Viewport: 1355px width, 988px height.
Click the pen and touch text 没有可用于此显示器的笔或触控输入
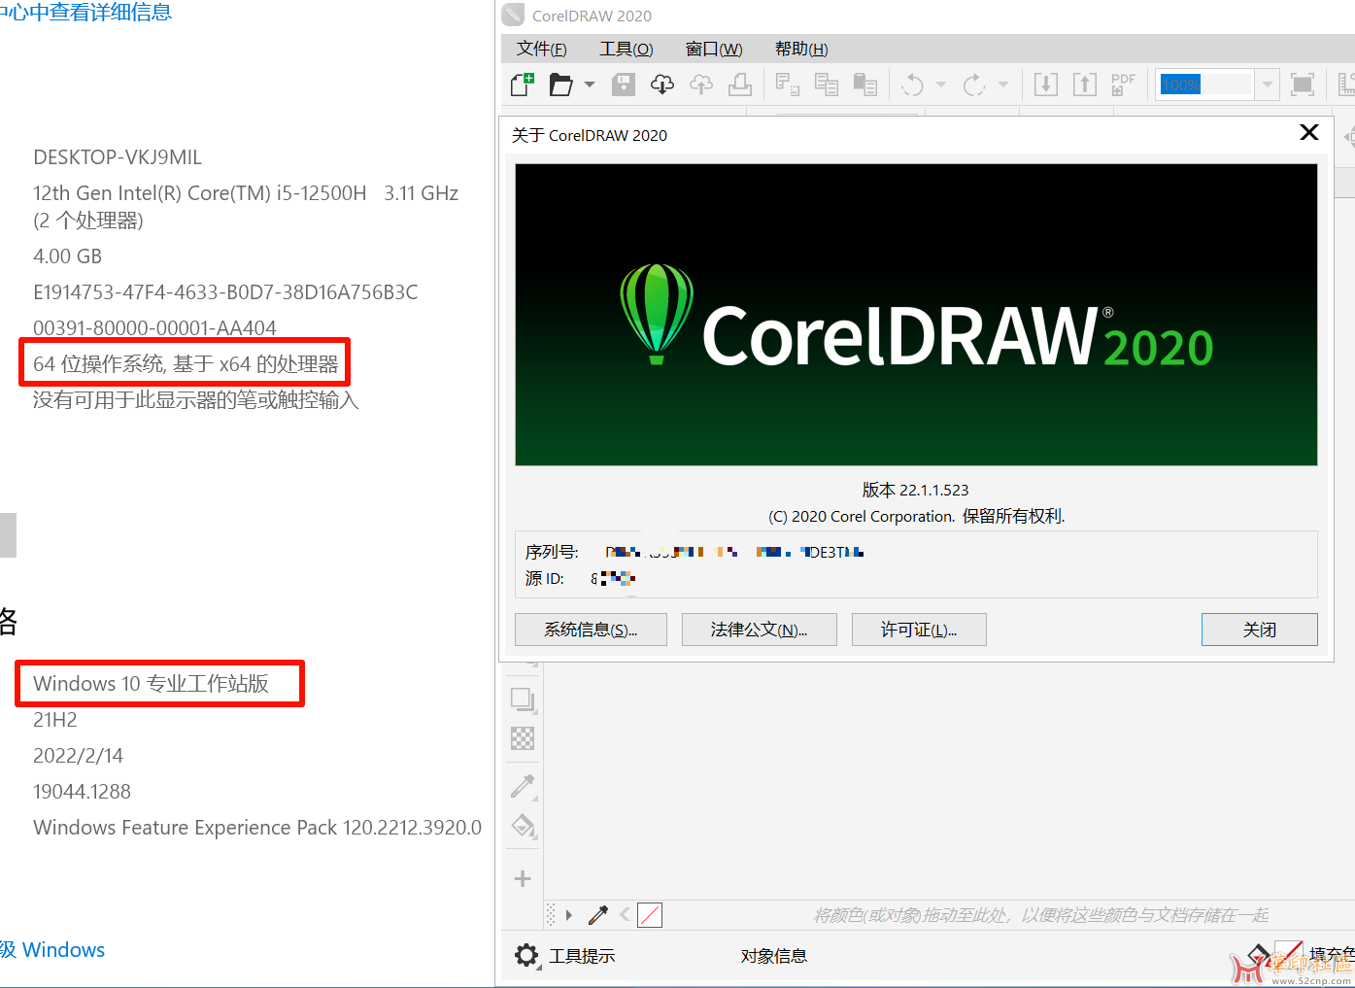[x=196, y=400]
